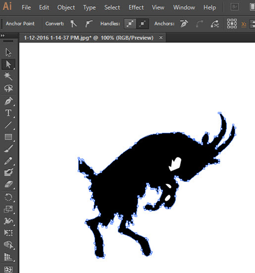Select the Paintbrush tool
255x273 pixels.
tap(8, 148)
